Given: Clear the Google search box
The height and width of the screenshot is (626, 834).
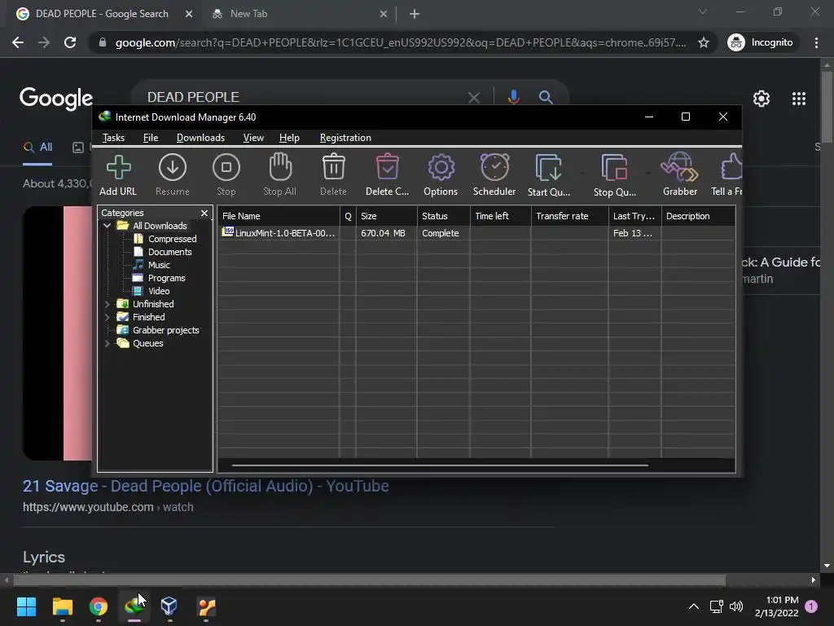Looking at the screenshot, I should click(x=473, y=98).
